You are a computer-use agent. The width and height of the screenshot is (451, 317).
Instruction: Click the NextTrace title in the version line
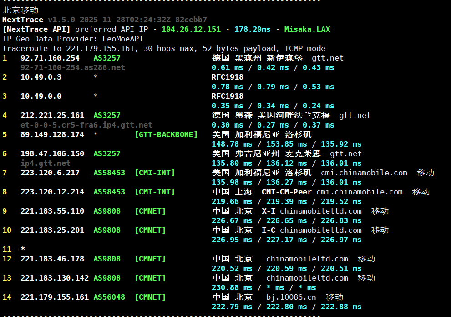click(x=23, y=20)
